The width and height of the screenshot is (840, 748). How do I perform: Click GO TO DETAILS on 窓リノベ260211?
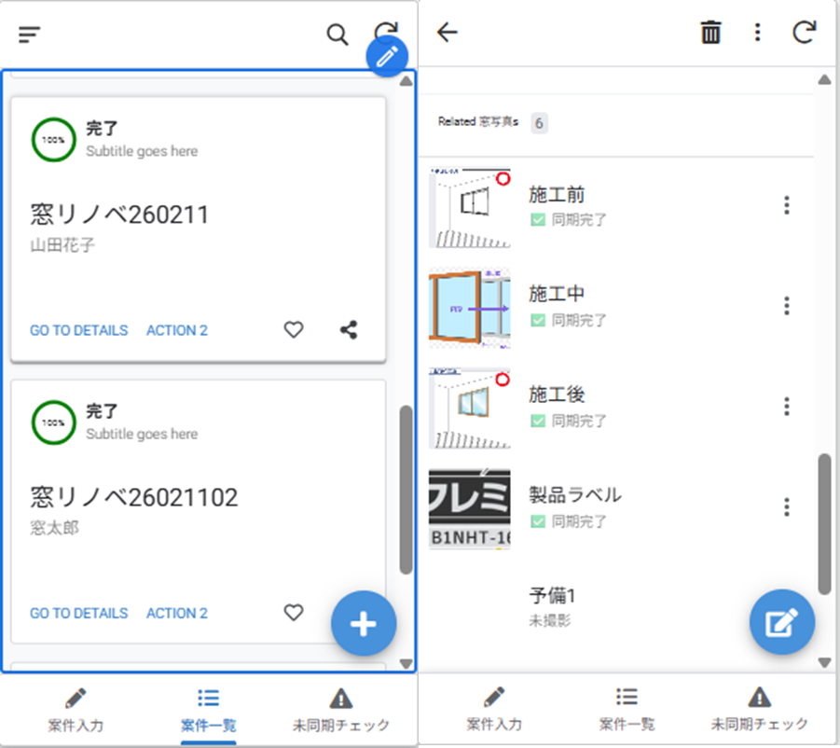click(78, 330)
